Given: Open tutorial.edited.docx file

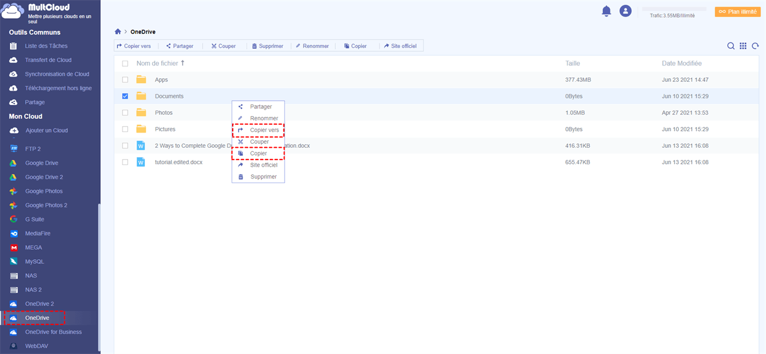Looking at the screenshot, I should (179, 162).
